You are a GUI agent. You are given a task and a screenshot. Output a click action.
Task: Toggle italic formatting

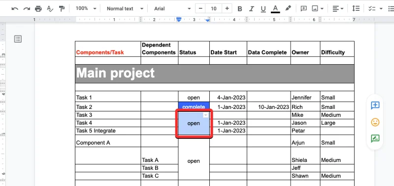252,9
